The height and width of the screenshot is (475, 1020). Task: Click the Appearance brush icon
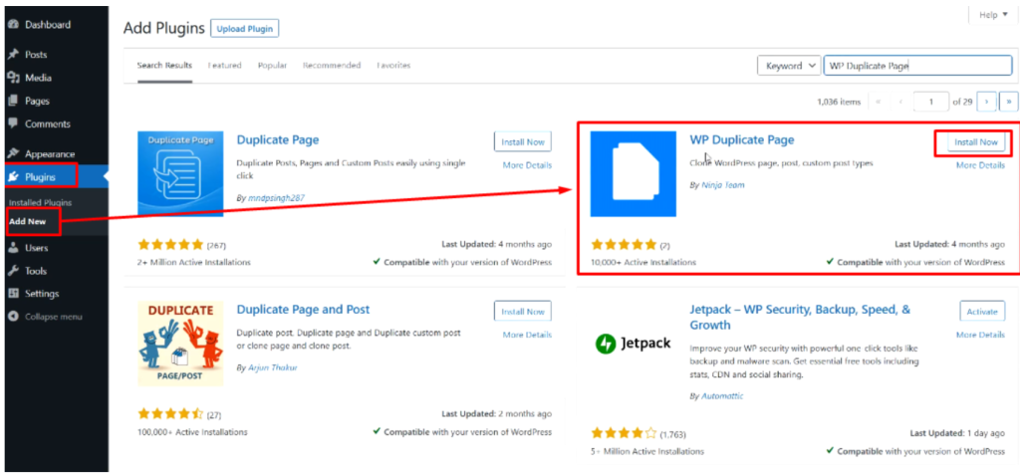coord(12,154)
